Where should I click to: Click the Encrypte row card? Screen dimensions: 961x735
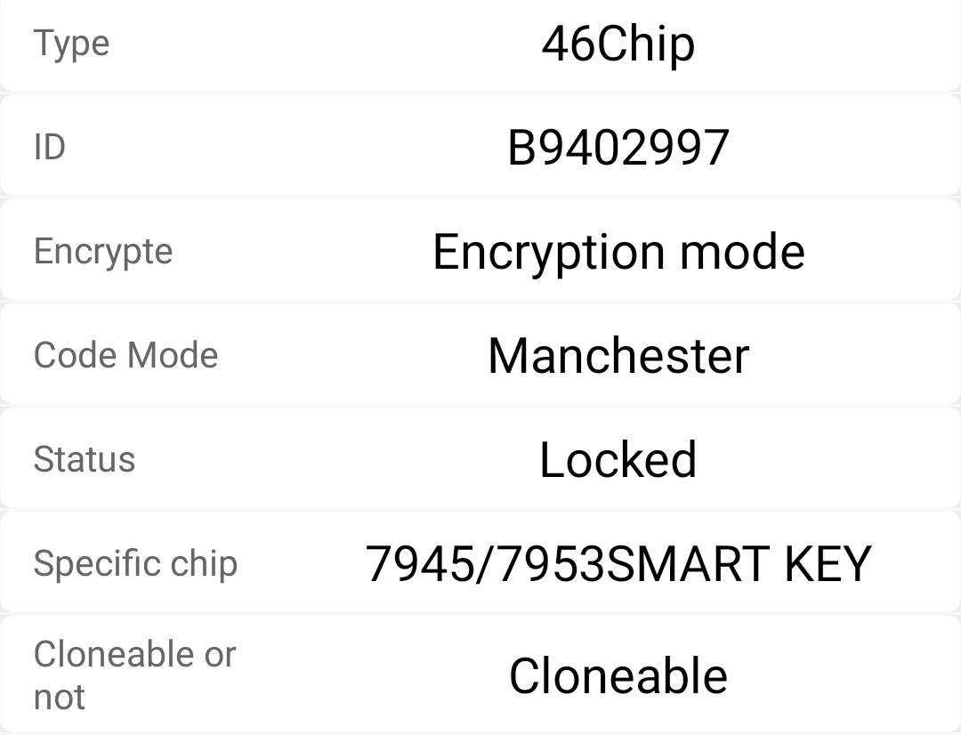coord(480,249)
